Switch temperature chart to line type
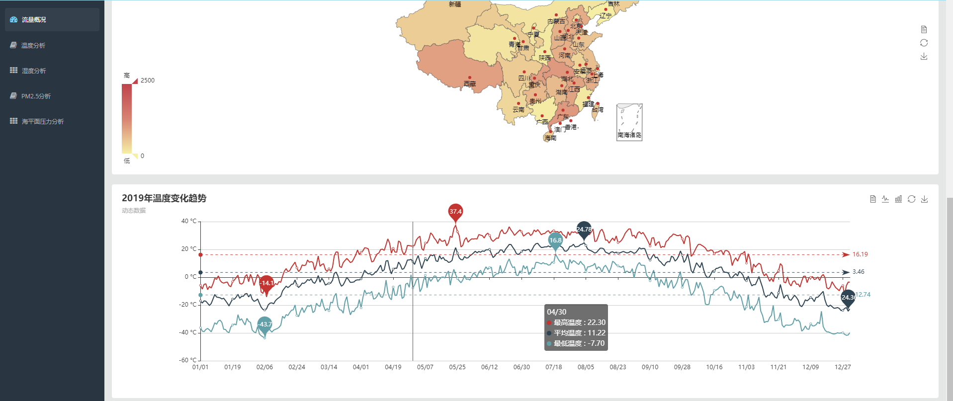Image resolution: width=953 pixels, height=401 pixels. (x=885, y=199)
